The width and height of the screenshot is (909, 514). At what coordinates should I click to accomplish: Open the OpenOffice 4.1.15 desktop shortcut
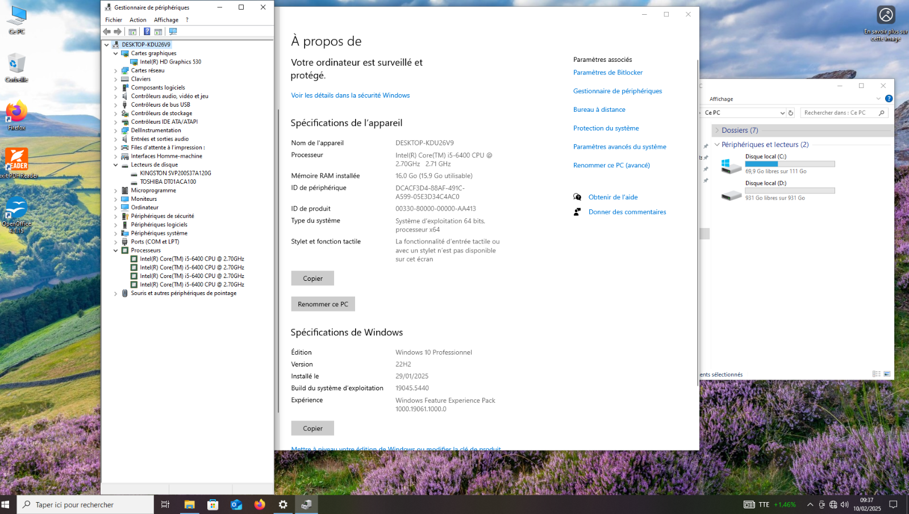coord(16,215)
